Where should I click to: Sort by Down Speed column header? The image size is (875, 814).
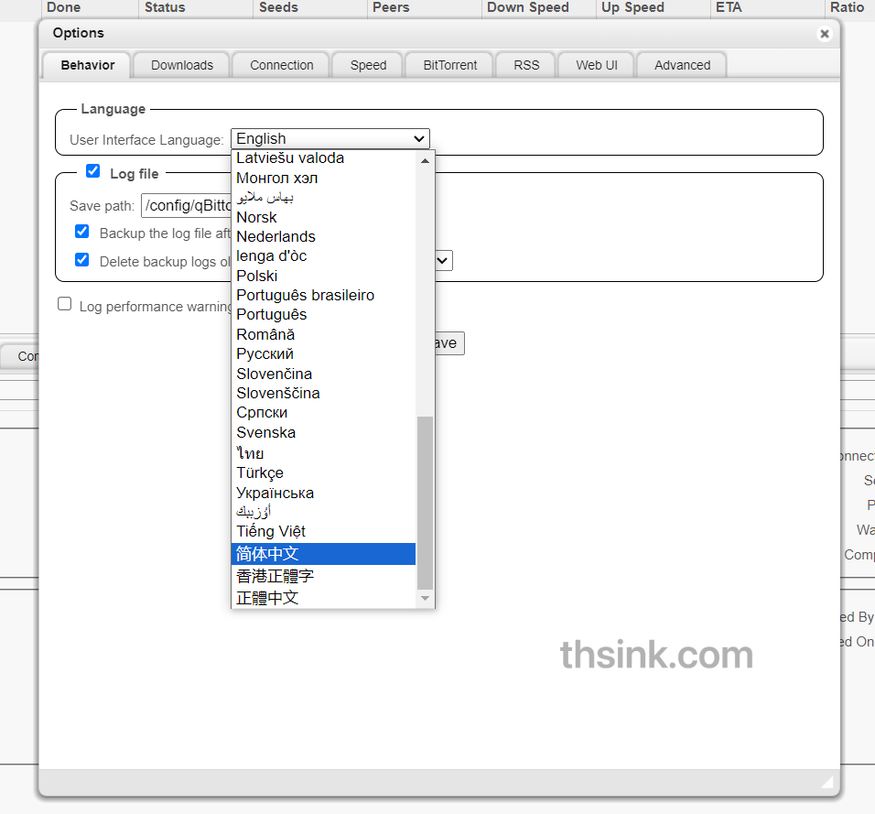(x=538, y=8)
